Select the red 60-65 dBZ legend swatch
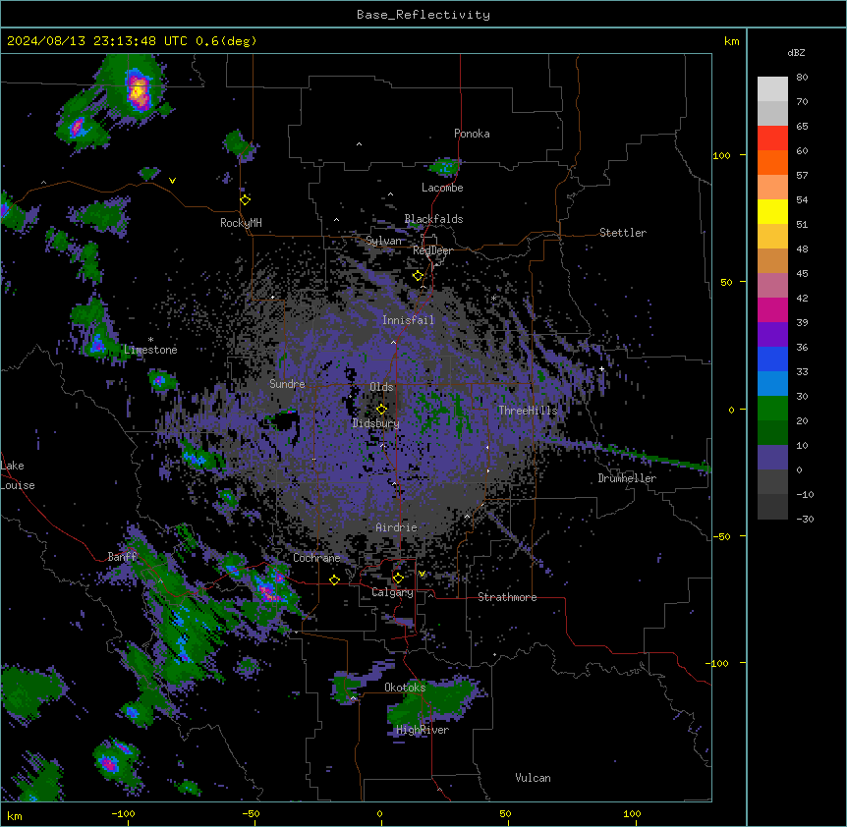Image resolution: width=847 pixels, height=827 pixels. (x=772, y=138)
